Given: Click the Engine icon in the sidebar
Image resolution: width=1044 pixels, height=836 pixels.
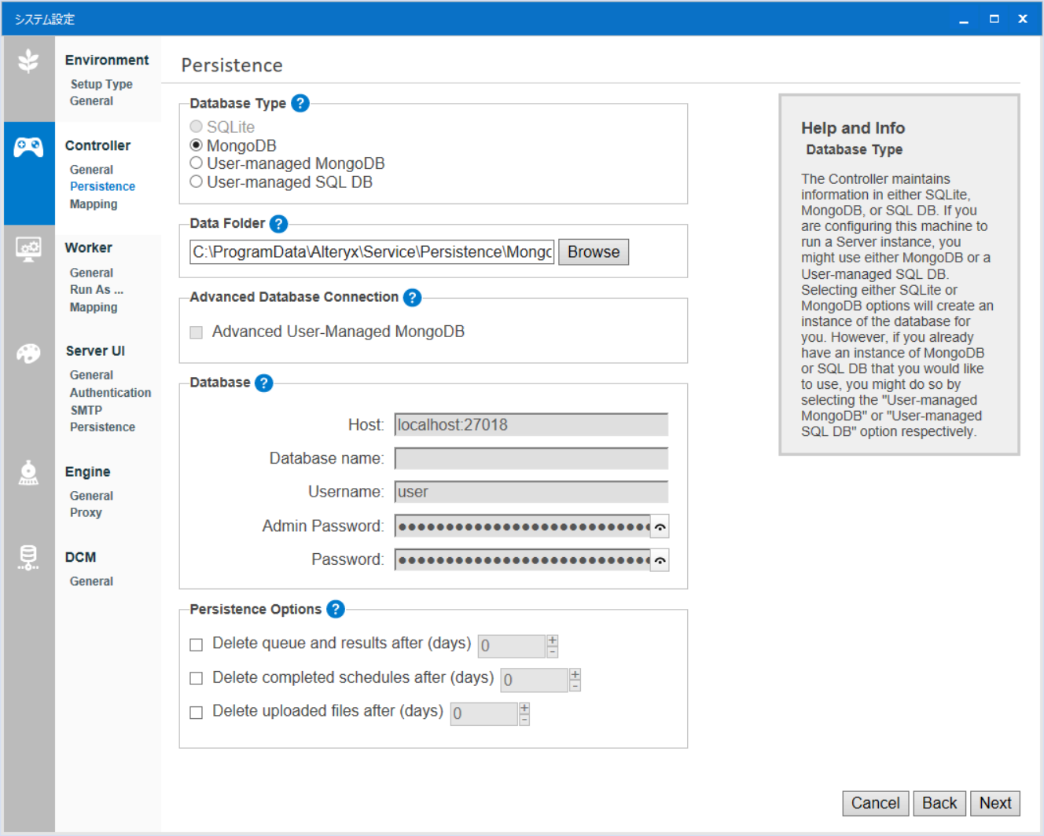Looking at the screenshot, I should click(29, 473).
